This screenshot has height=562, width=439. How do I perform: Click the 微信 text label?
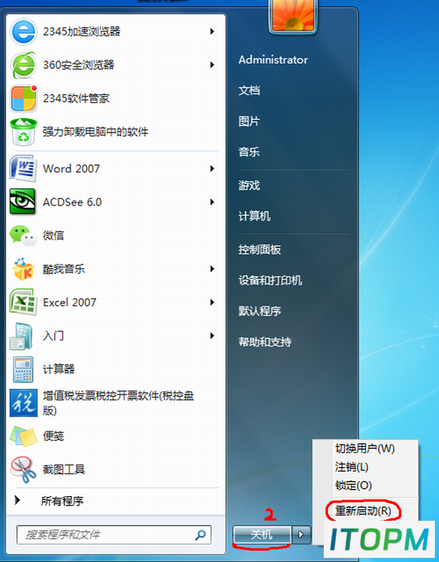54,236
